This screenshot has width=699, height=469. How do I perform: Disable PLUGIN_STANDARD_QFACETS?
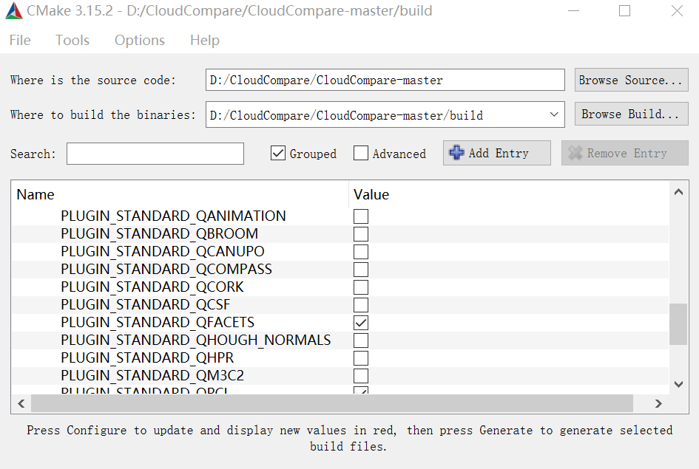pyautogui.click(x=360, y=322)
